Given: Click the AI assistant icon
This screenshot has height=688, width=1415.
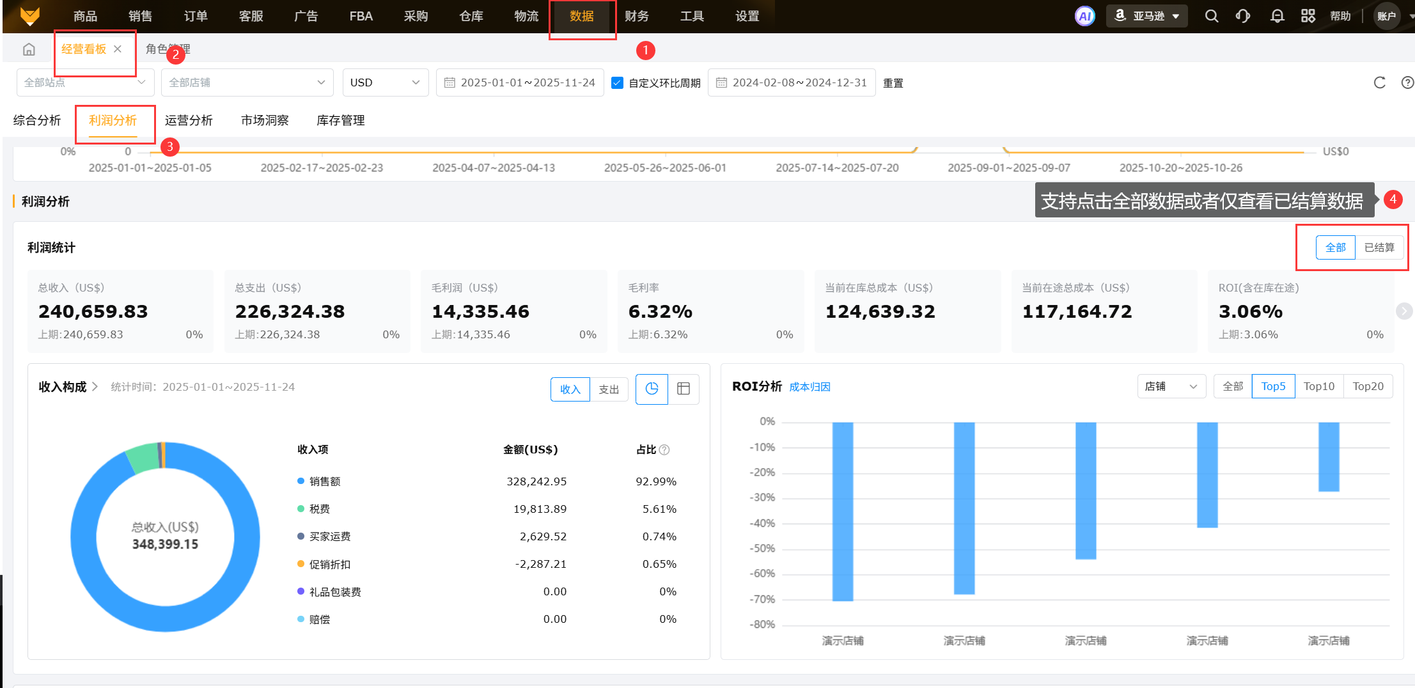Looking at the screenshot, I should pyautogui.click(x=1084, y=16).
